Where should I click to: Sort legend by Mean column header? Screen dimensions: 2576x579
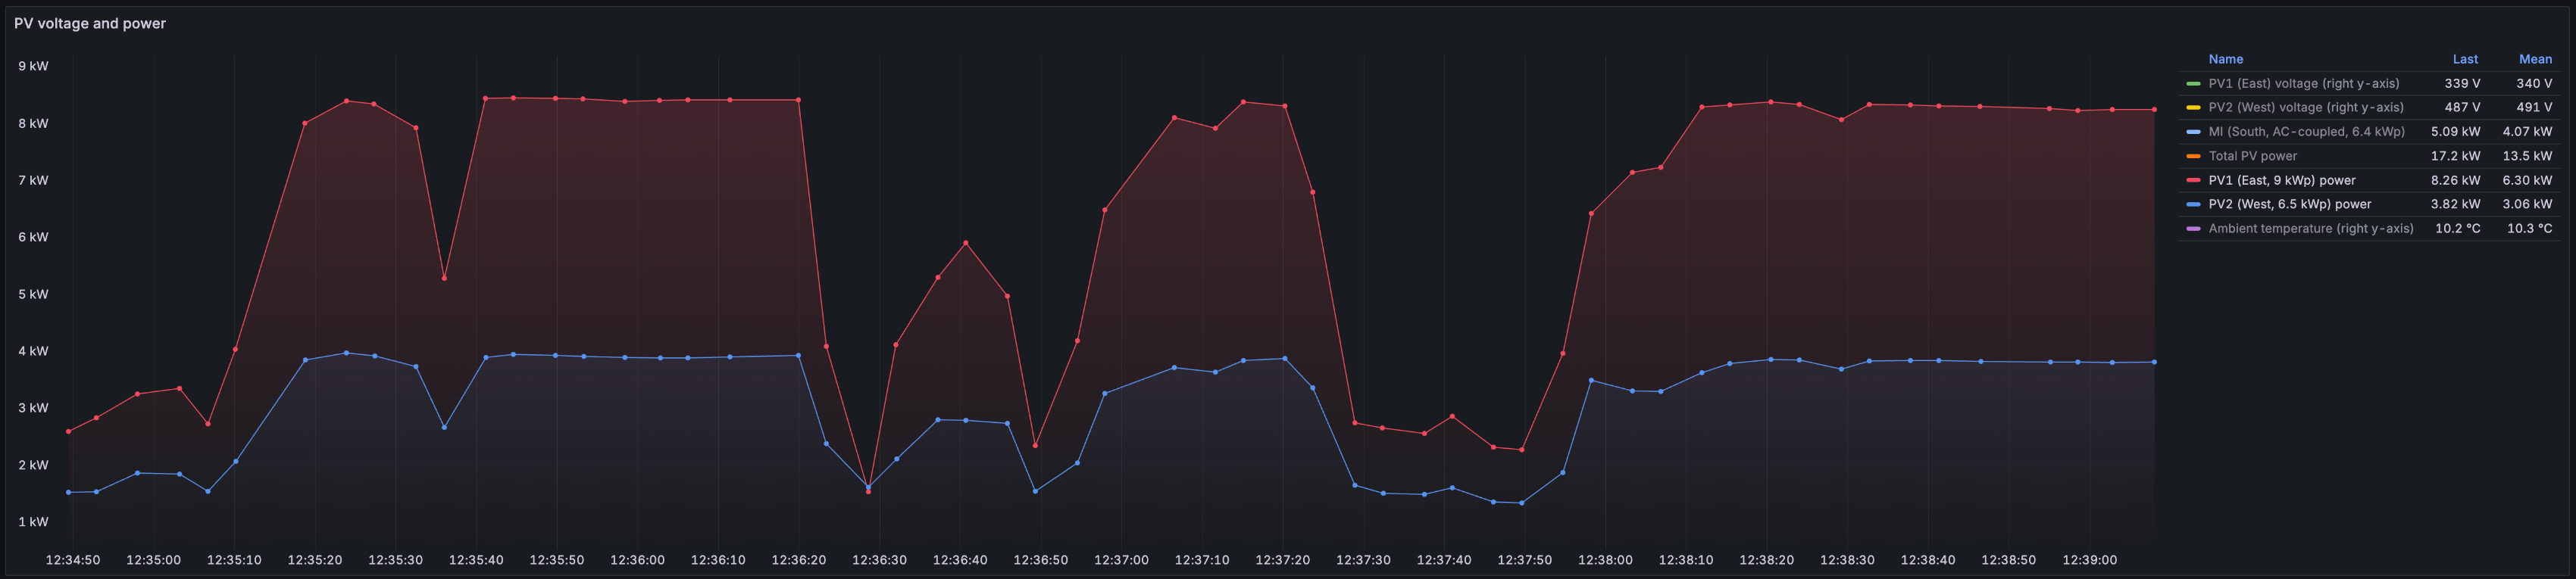[2534, 60]
